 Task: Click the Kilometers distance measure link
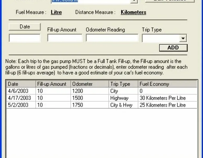[x=134, y=12]
